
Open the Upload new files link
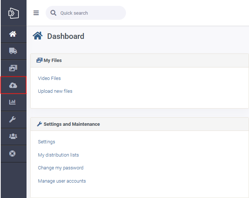click(55, 91)
